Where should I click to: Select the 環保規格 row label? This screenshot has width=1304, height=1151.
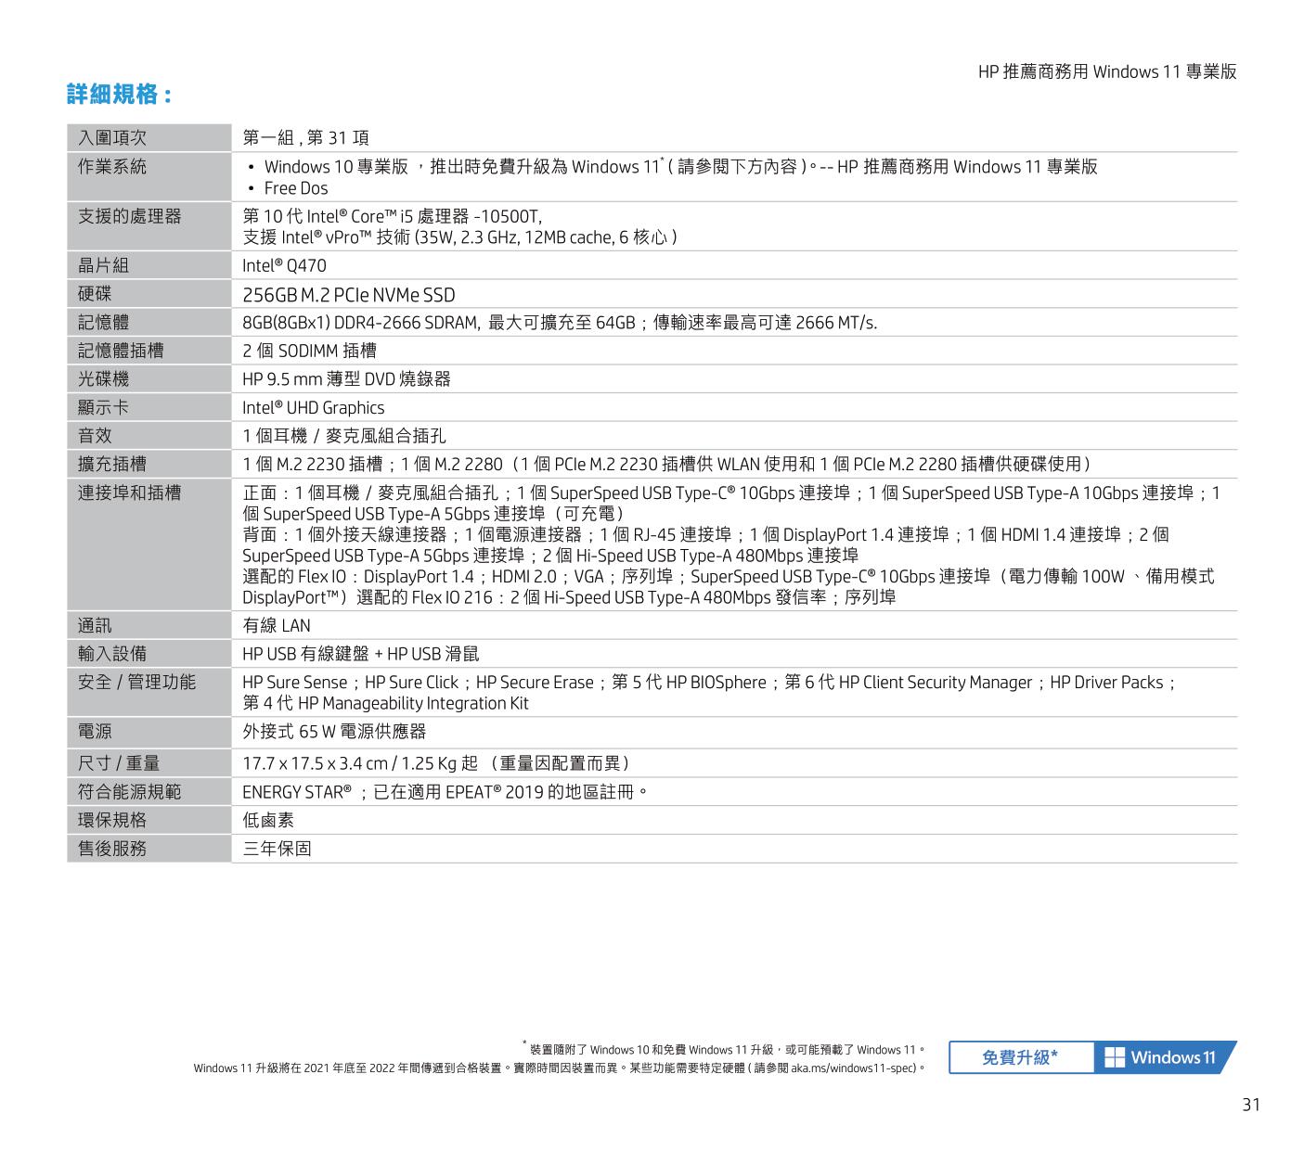click(x=112, y=821)
